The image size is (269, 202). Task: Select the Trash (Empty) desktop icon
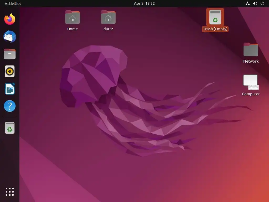pyautogui.click(x=215, y=20)
